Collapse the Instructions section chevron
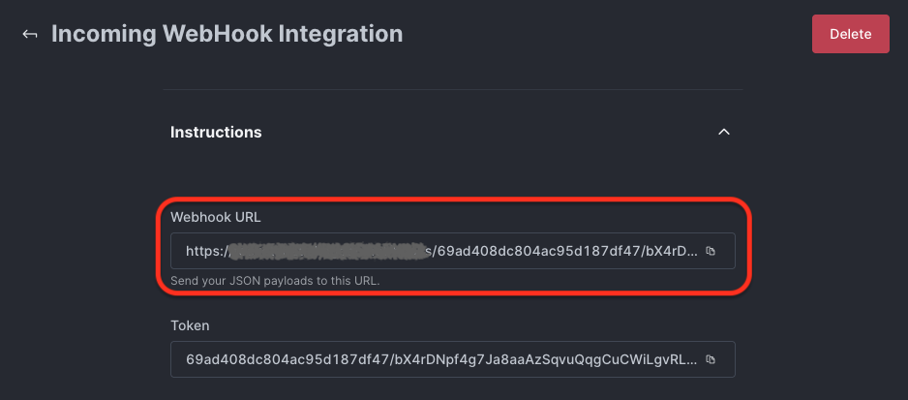This screenshot has width=908, height=400. [x=723, y=132]
